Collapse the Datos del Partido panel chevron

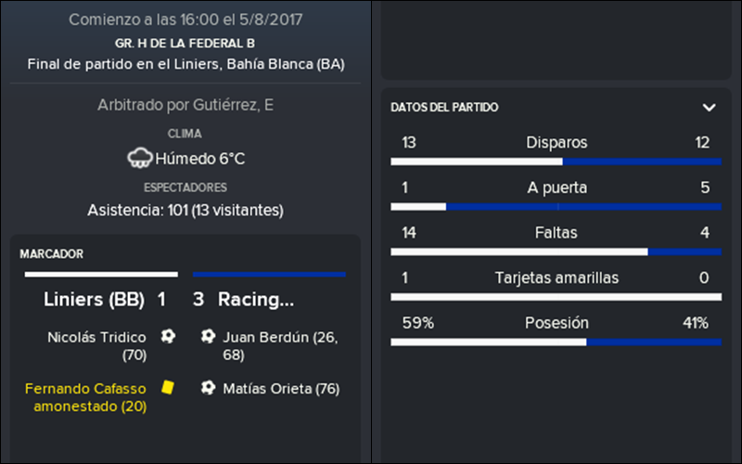(x=709, y=108)
